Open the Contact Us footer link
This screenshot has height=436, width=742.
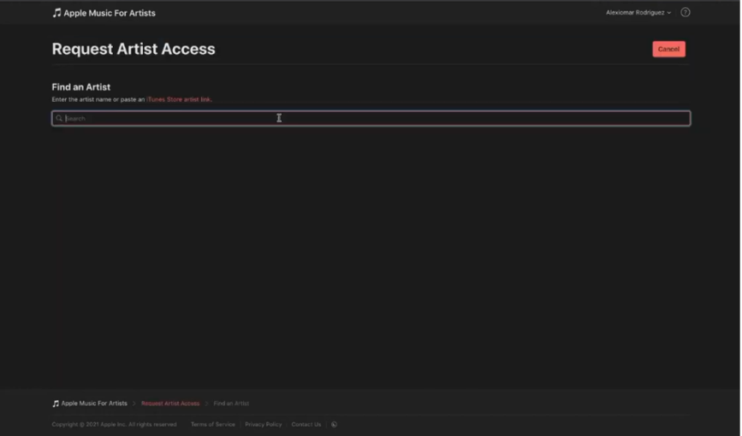(x=306, y=424)
